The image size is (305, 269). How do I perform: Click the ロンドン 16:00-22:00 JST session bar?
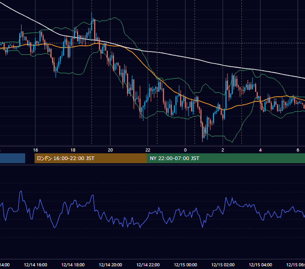coord(91,158)
